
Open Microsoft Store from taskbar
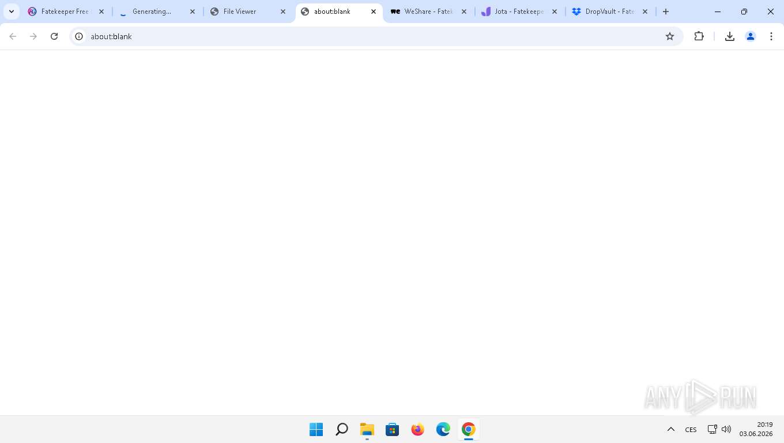point(392,429)
